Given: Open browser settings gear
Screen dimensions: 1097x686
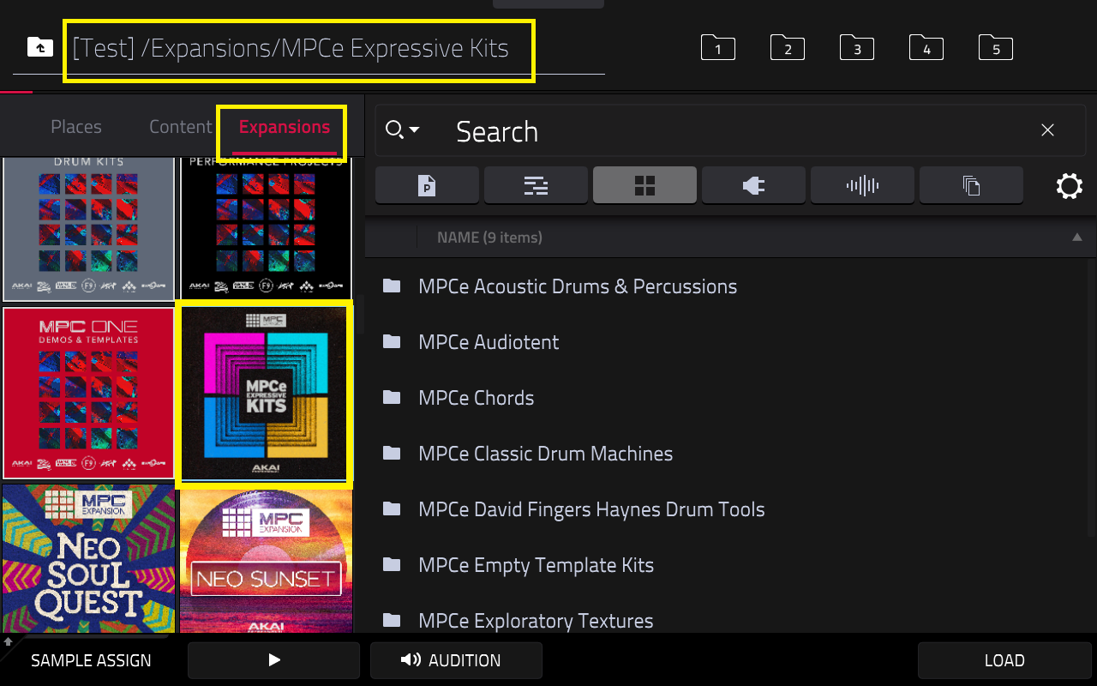Looking at the screenshot, I should 1069,186.
